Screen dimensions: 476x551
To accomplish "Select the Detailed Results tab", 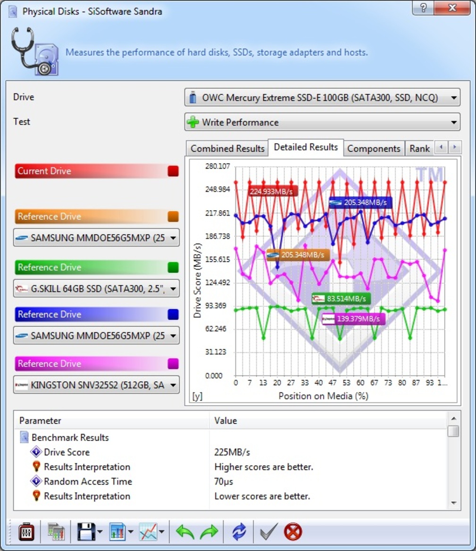I will click(x=306, y=147).
